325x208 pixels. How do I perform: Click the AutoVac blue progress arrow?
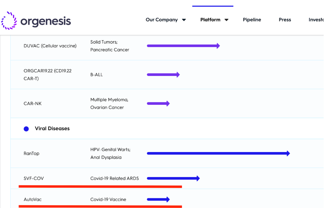pos(158,199)
